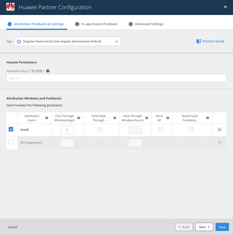The width and height of the screenshot is (233, 235).
Task: Click Re-Engagement view through window field
Action: click(135, 143)
